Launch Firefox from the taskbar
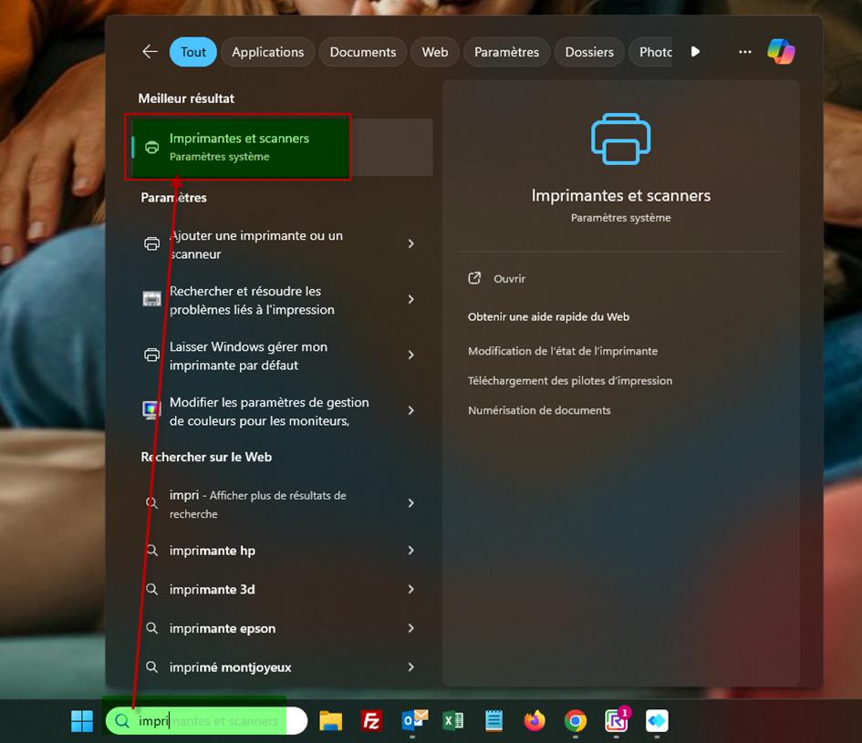This screenshot has width=862, height=743. tap(535, 721)
